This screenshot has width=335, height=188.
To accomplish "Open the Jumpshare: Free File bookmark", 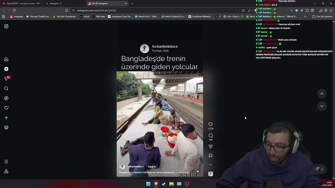I will point(120,16).
